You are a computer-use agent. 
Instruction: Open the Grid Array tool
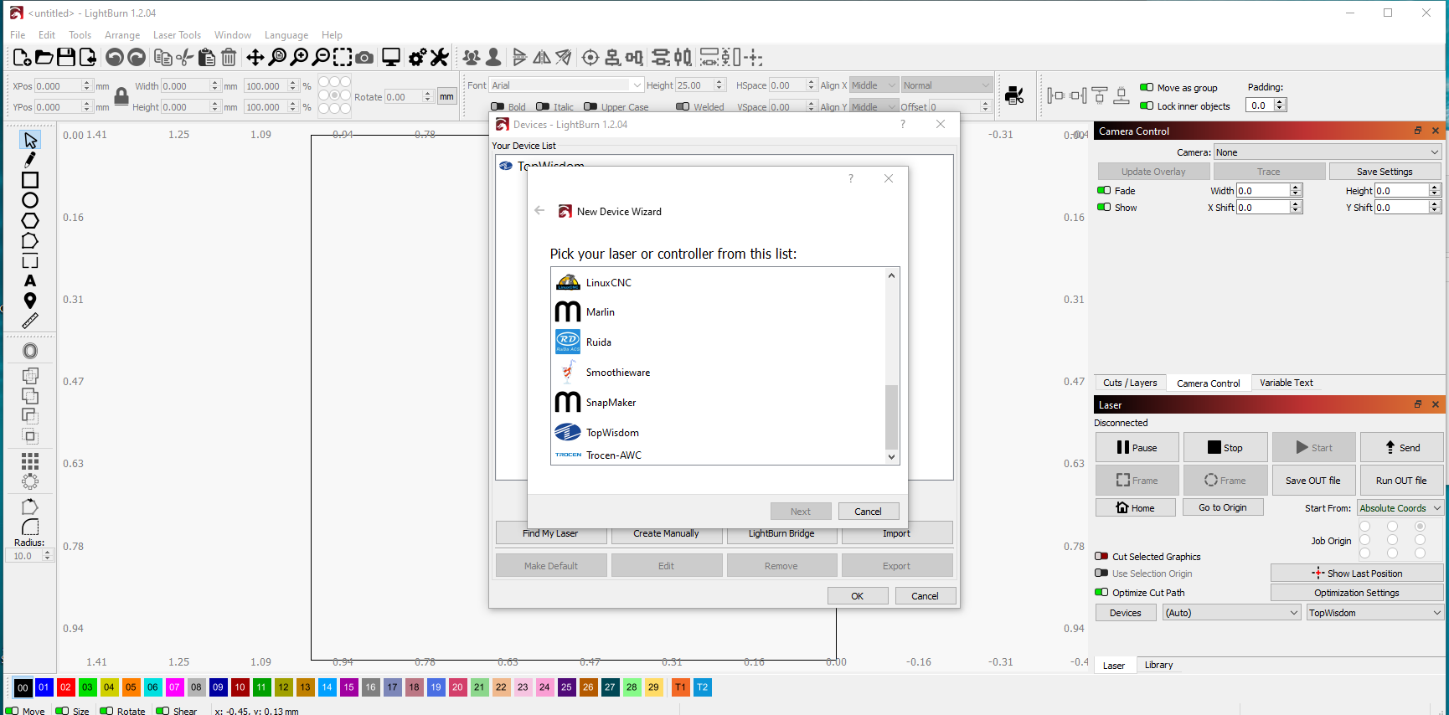click(30, 461)
